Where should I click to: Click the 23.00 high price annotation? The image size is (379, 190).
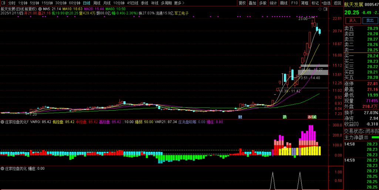tap(303, 19)
